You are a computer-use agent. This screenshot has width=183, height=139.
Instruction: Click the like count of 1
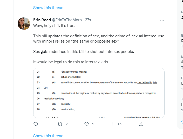tap(93, 124)
